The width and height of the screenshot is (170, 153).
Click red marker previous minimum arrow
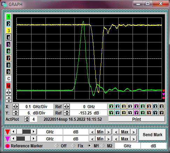[92, 132]
